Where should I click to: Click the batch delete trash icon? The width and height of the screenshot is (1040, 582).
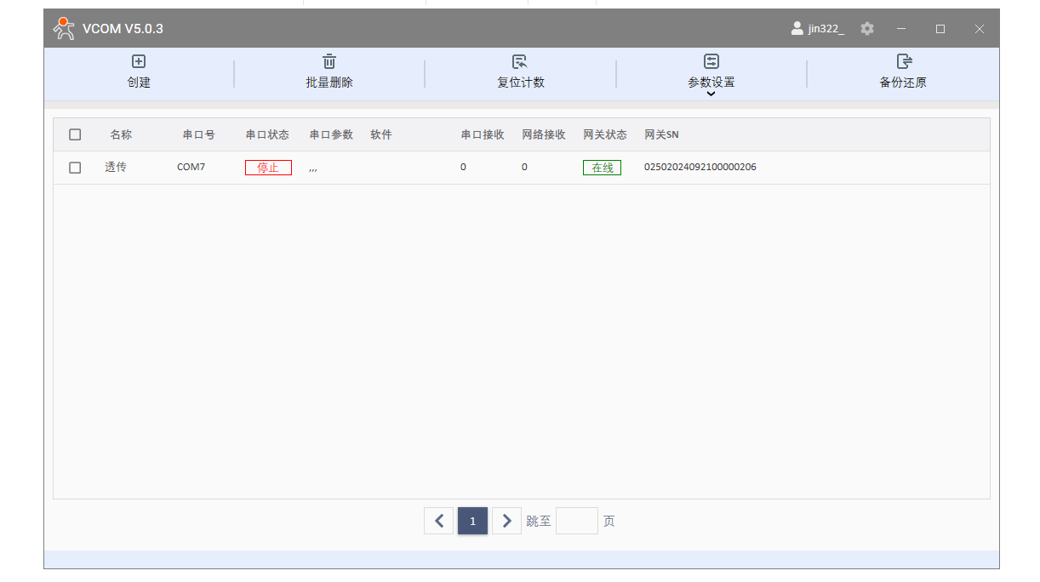(329, 61)
